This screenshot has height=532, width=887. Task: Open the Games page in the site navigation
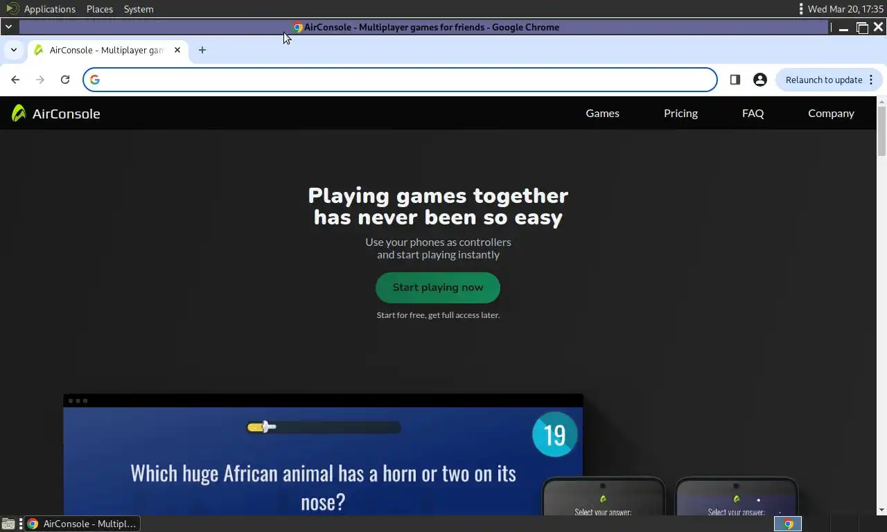click(603, 114)
